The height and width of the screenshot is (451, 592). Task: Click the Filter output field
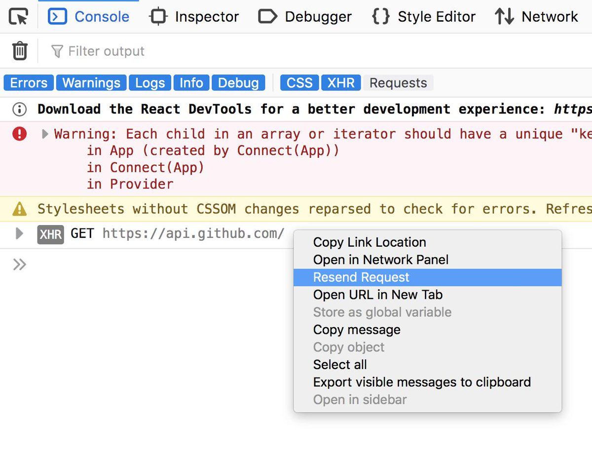[x=106, y=51]
